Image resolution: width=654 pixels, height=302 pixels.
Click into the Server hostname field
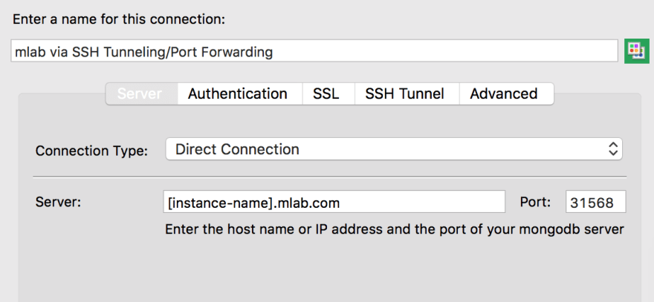pos(334,202)
